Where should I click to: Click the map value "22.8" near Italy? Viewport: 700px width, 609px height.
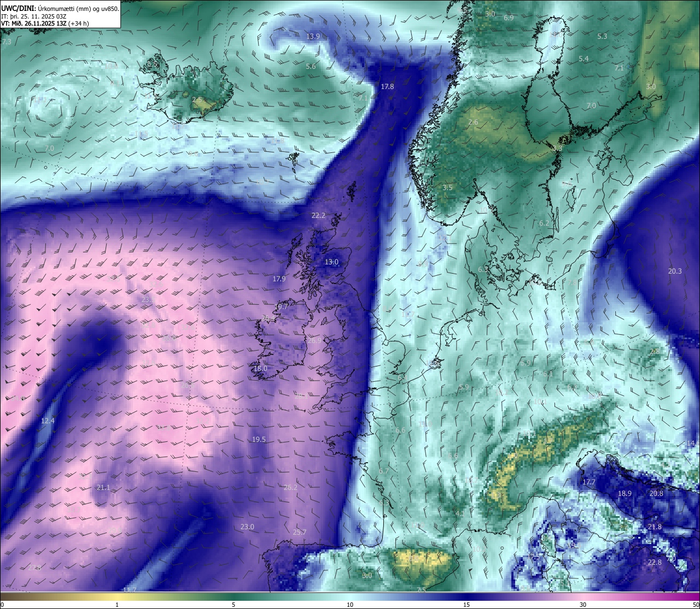point(655,562)
